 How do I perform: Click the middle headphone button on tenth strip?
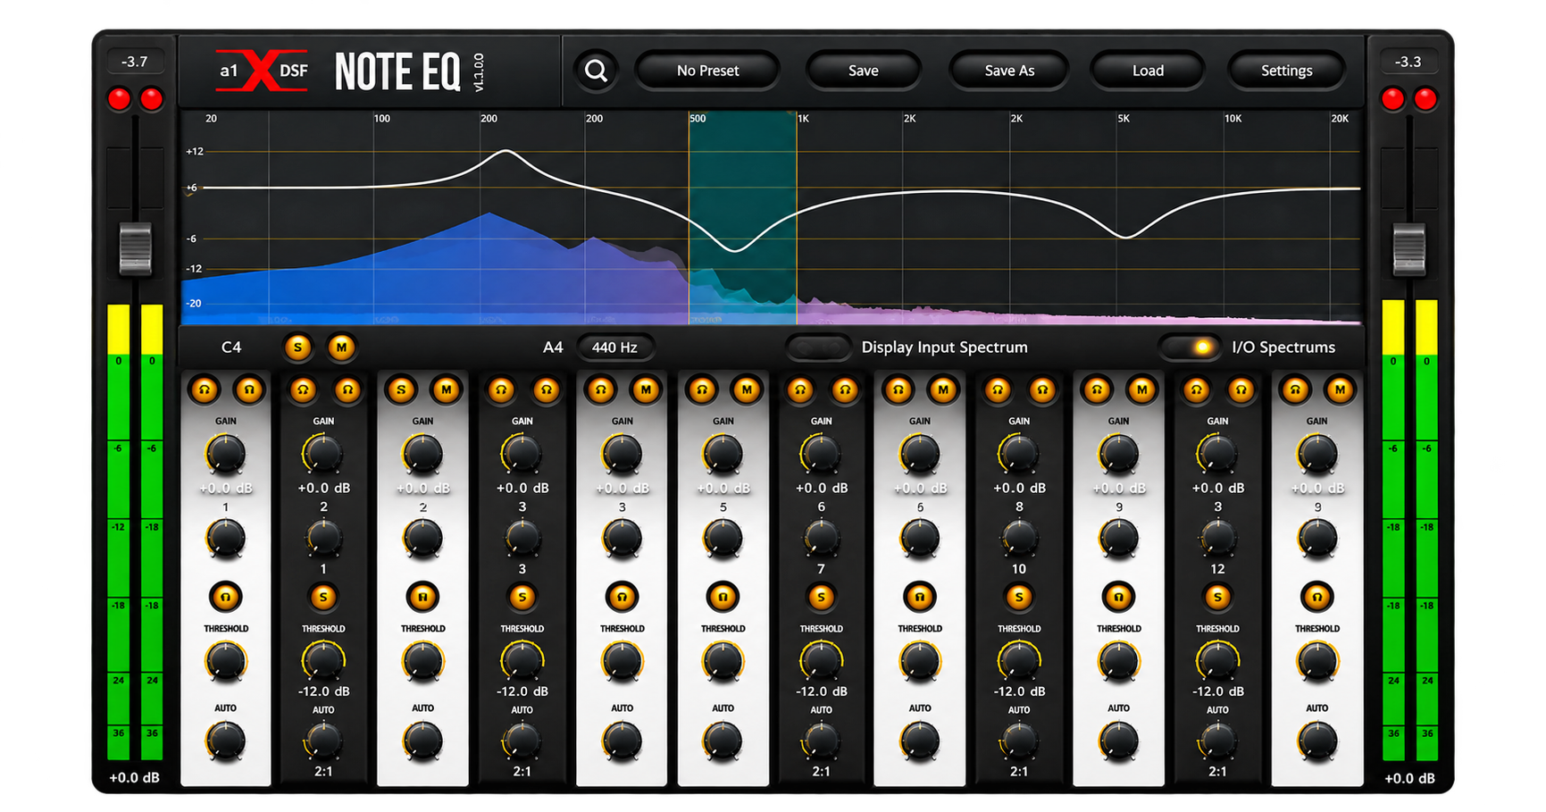1118,597
